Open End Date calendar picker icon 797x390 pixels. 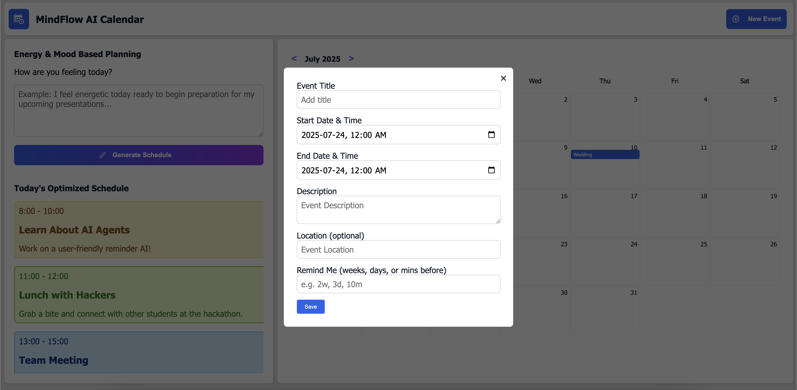click(x=491, y=170)
